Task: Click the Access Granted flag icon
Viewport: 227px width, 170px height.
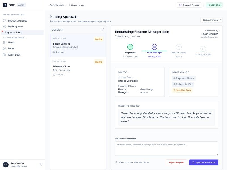Action: coord(203,49)
